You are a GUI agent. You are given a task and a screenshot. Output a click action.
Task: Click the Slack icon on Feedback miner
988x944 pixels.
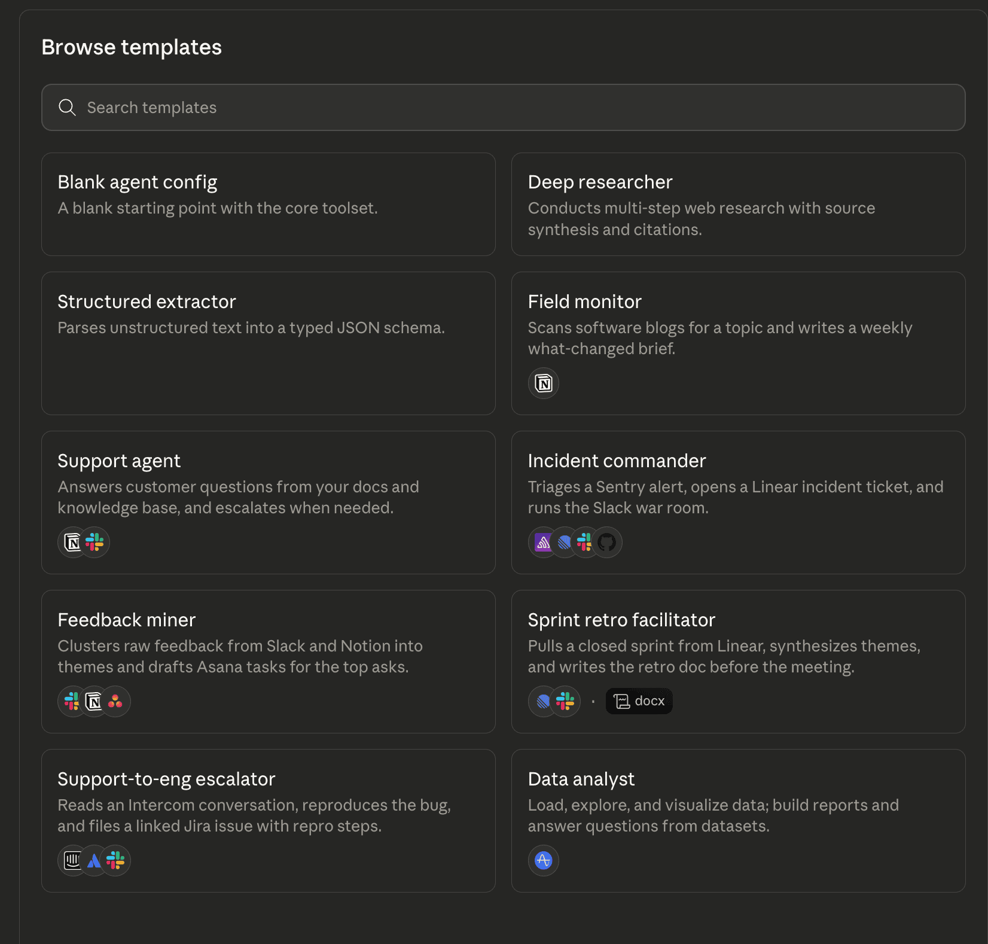[x=72, y=701]
